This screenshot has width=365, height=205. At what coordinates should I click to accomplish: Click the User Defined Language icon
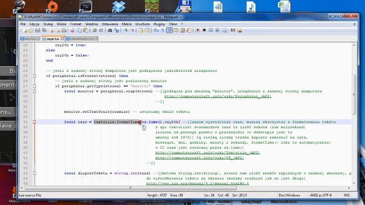point(176,30)
